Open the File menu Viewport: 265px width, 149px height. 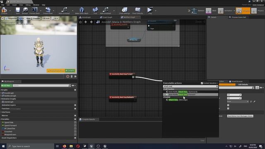(3, 5)
